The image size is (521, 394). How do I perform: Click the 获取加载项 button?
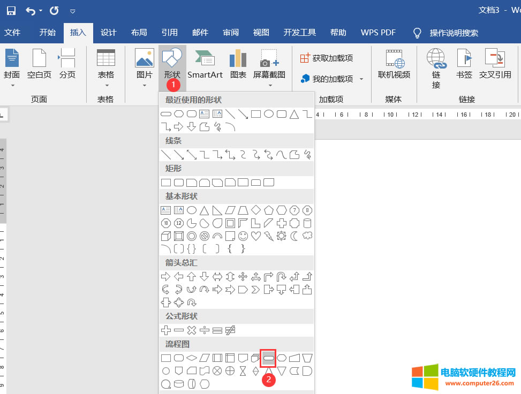[331, 57]
